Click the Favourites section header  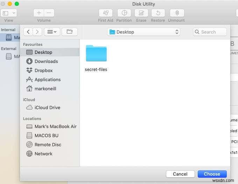[33, 44]
